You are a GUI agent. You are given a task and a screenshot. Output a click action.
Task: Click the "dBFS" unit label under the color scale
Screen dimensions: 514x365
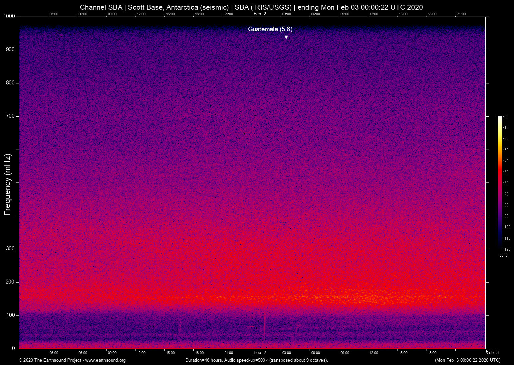coord(504,255)
